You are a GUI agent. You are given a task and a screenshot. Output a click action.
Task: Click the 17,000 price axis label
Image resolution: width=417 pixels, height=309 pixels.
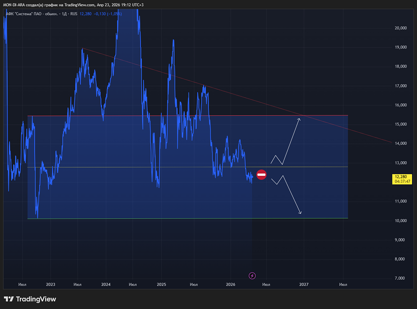(x=400, y=86)
